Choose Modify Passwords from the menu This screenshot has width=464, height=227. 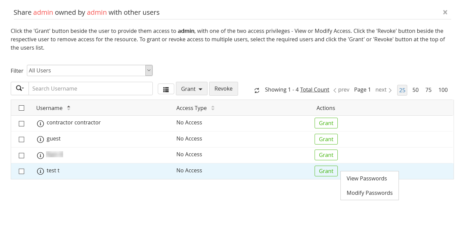coord(369,193)
